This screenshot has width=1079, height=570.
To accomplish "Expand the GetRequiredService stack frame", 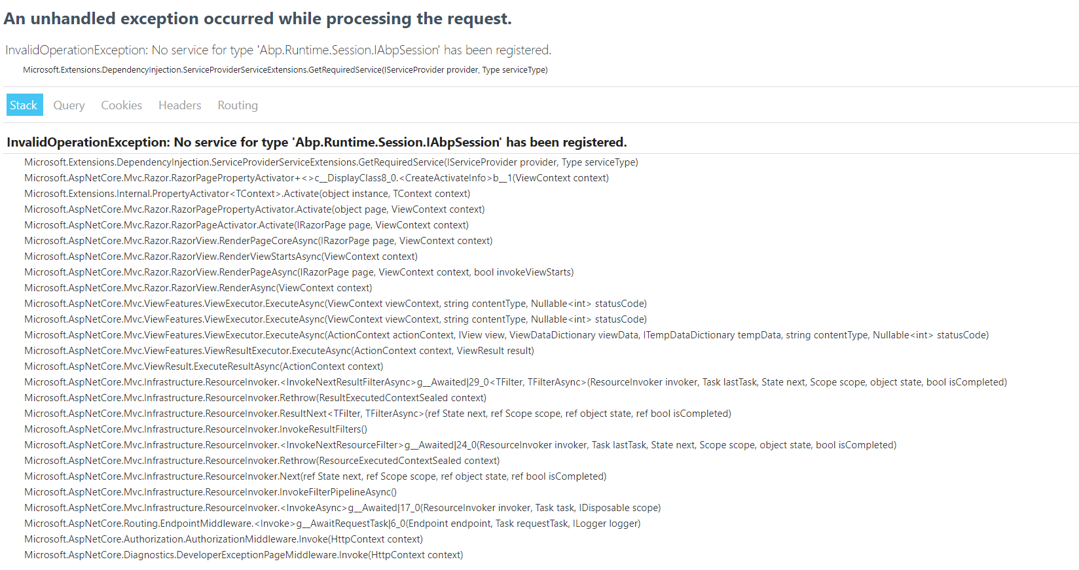I will tap(331, 162).
